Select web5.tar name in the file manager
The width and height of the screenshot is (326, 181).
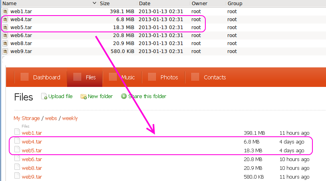click(21, 28)
